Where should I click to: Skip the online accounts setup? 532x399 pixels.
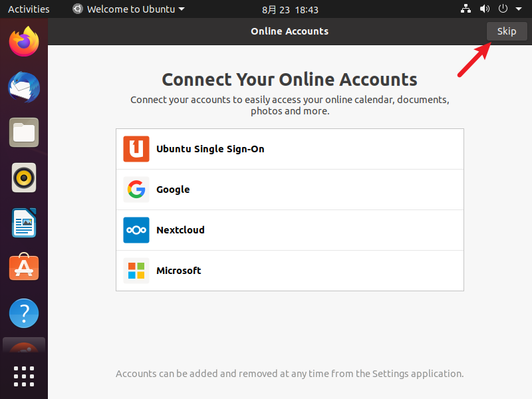(x=507, y=31)
